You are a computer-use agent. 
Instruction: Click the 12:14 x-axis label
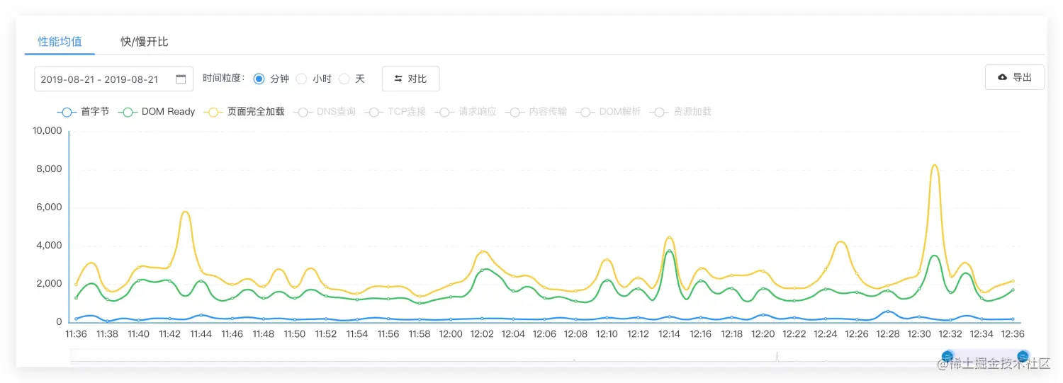coord(670,334)
